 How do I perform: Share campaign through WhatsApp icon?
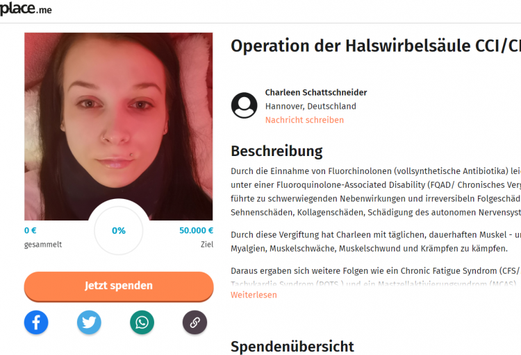[x=142, y=322]
